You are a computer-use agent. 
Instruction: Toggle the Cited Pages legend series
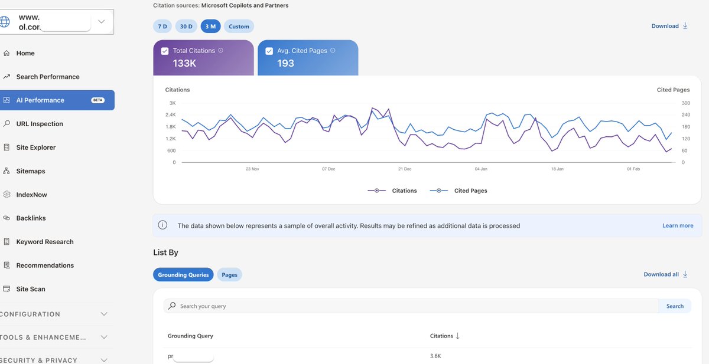pos(458,191)
